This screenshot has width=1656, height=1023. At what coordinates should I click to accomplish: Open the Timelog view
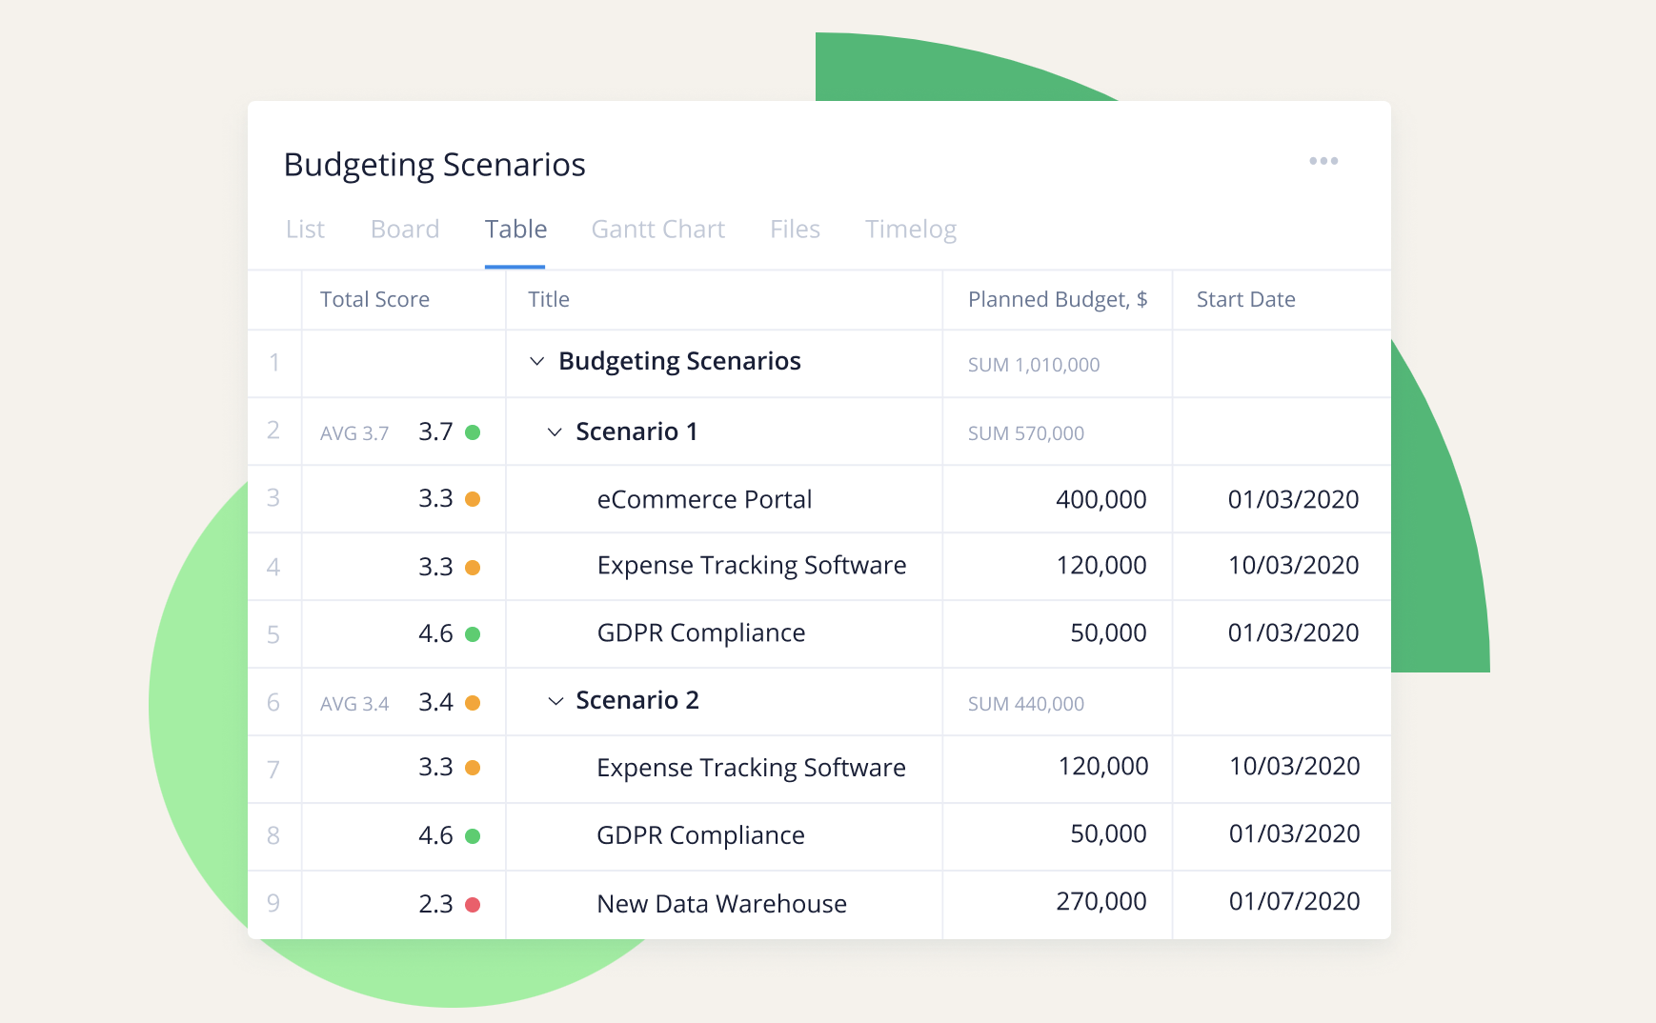coord(910,229)
